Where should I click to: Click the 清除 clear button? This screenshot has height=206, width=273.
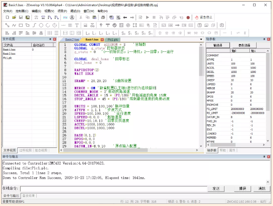[262, 189]
